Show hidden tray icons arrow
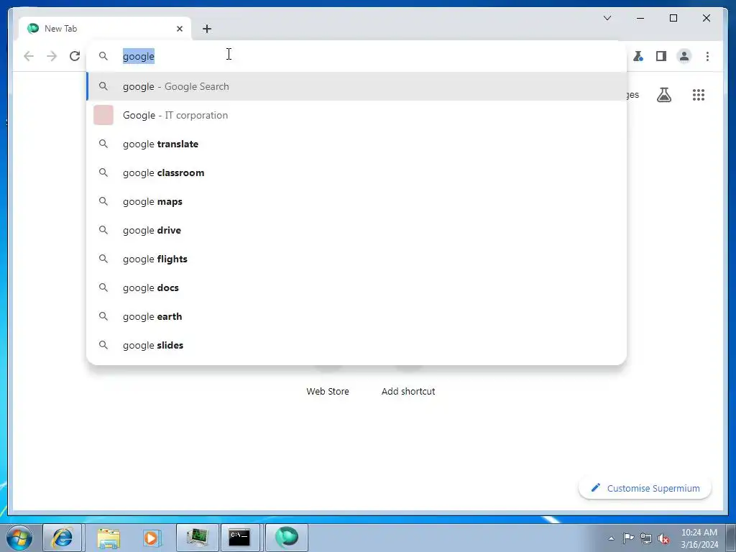Viewport: 736px width, 552px height. (x=611, y=538)
